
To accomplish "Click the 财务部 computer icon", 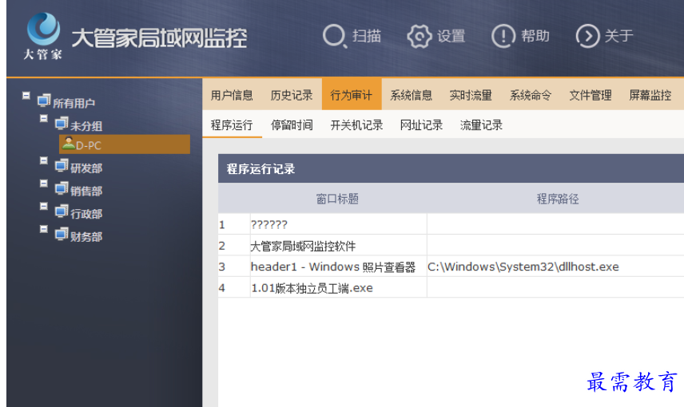I will (x=62, y=235).
